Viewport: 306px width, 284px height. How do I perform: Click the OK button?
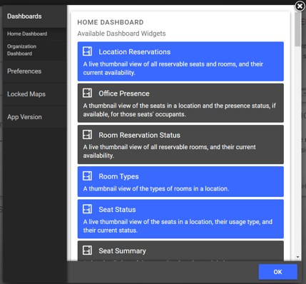coord(277,272)
